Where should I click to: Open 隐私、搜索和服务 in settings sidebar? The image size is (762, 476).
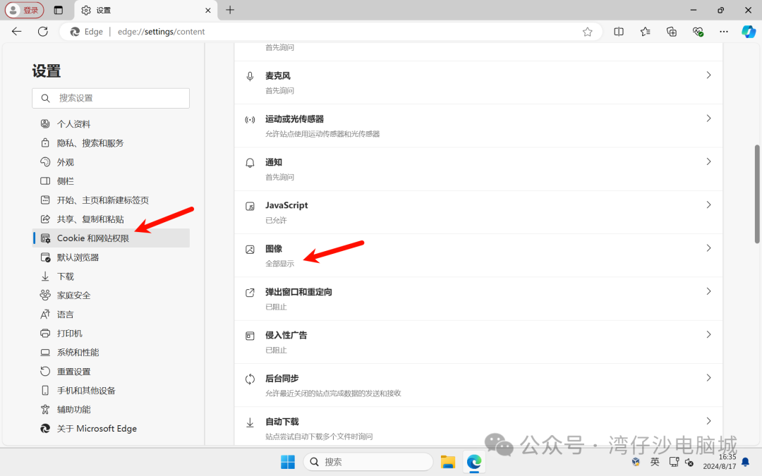(x=90, y=143)
